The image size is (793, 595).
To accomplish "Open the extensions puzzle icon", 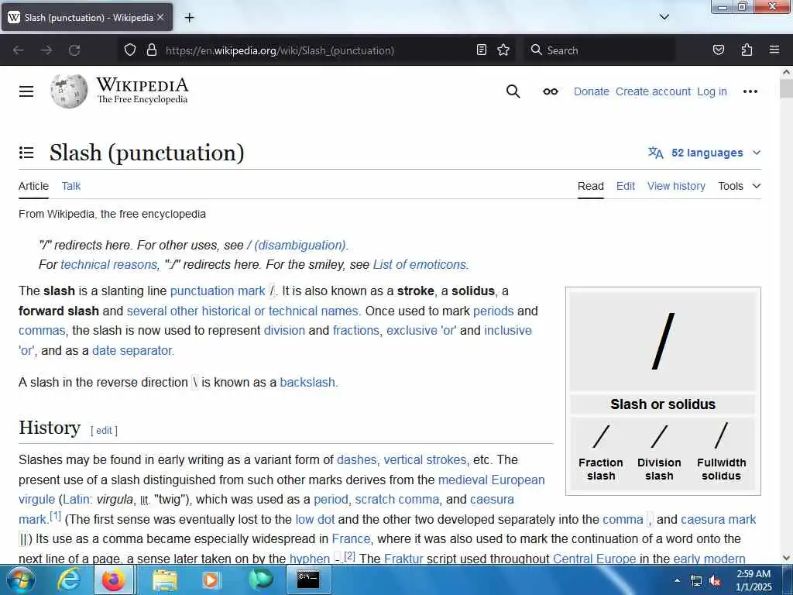I will click(747, 50).
